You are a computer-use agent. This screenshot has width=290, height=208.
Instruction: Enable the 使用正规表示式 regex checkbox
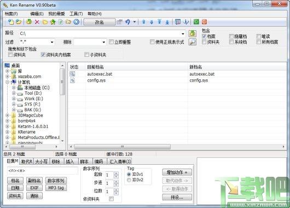click(x=152, y=42)
